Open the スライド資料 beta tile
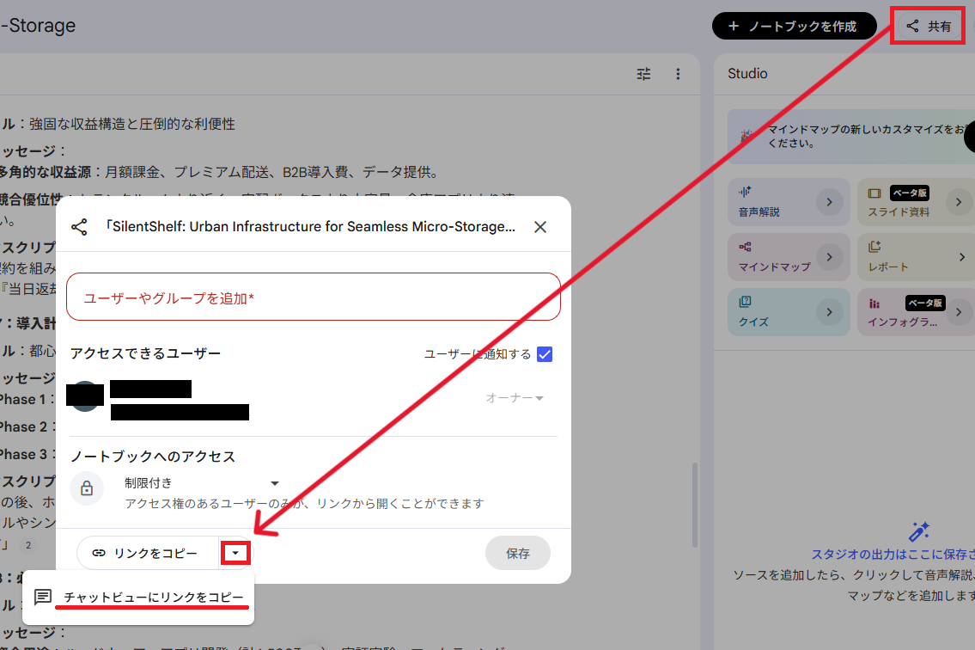This screenshot has height=650, width=975. 916,202
